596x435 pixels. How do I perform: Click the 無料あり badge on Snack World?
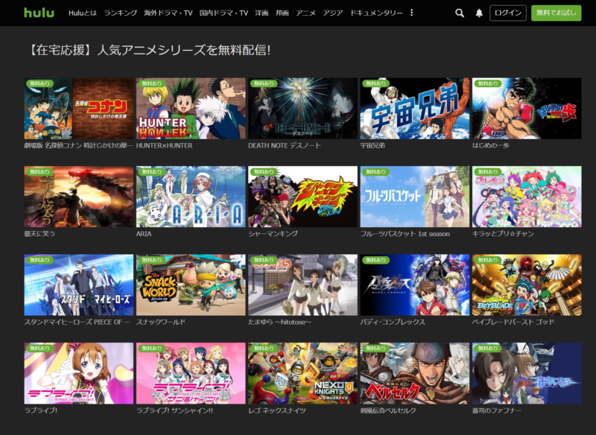(x=152, y=260)
